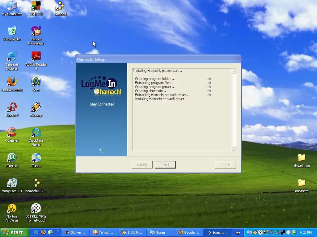Select the Recycle Bin icon

[12, 33]
